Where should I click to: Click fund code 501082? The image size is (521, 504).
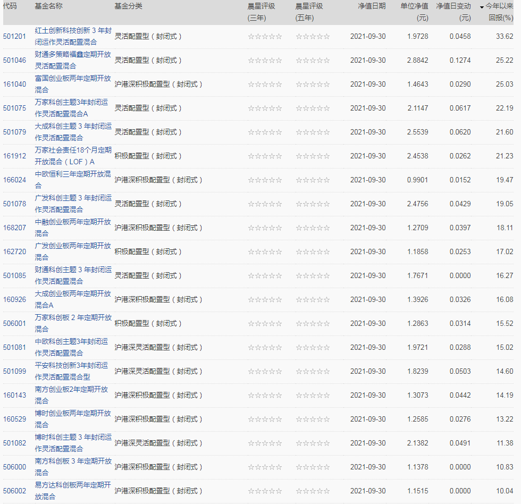pos(14,443)
